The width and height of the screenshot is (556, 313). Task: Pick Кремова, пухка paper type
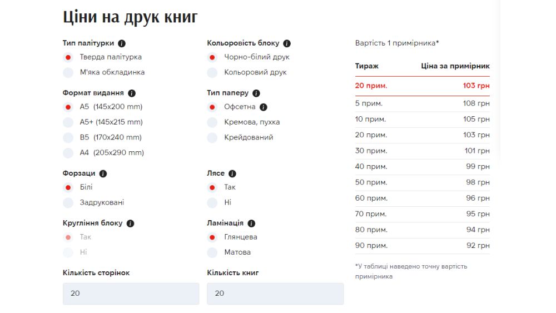click(x=212, y=122)
